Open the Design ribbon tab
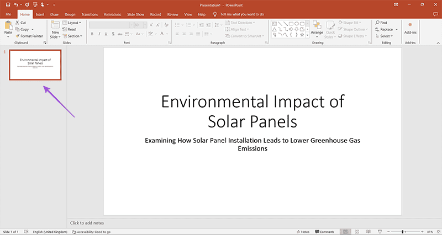This screenshot has height=235, width=442. (70, 14)
